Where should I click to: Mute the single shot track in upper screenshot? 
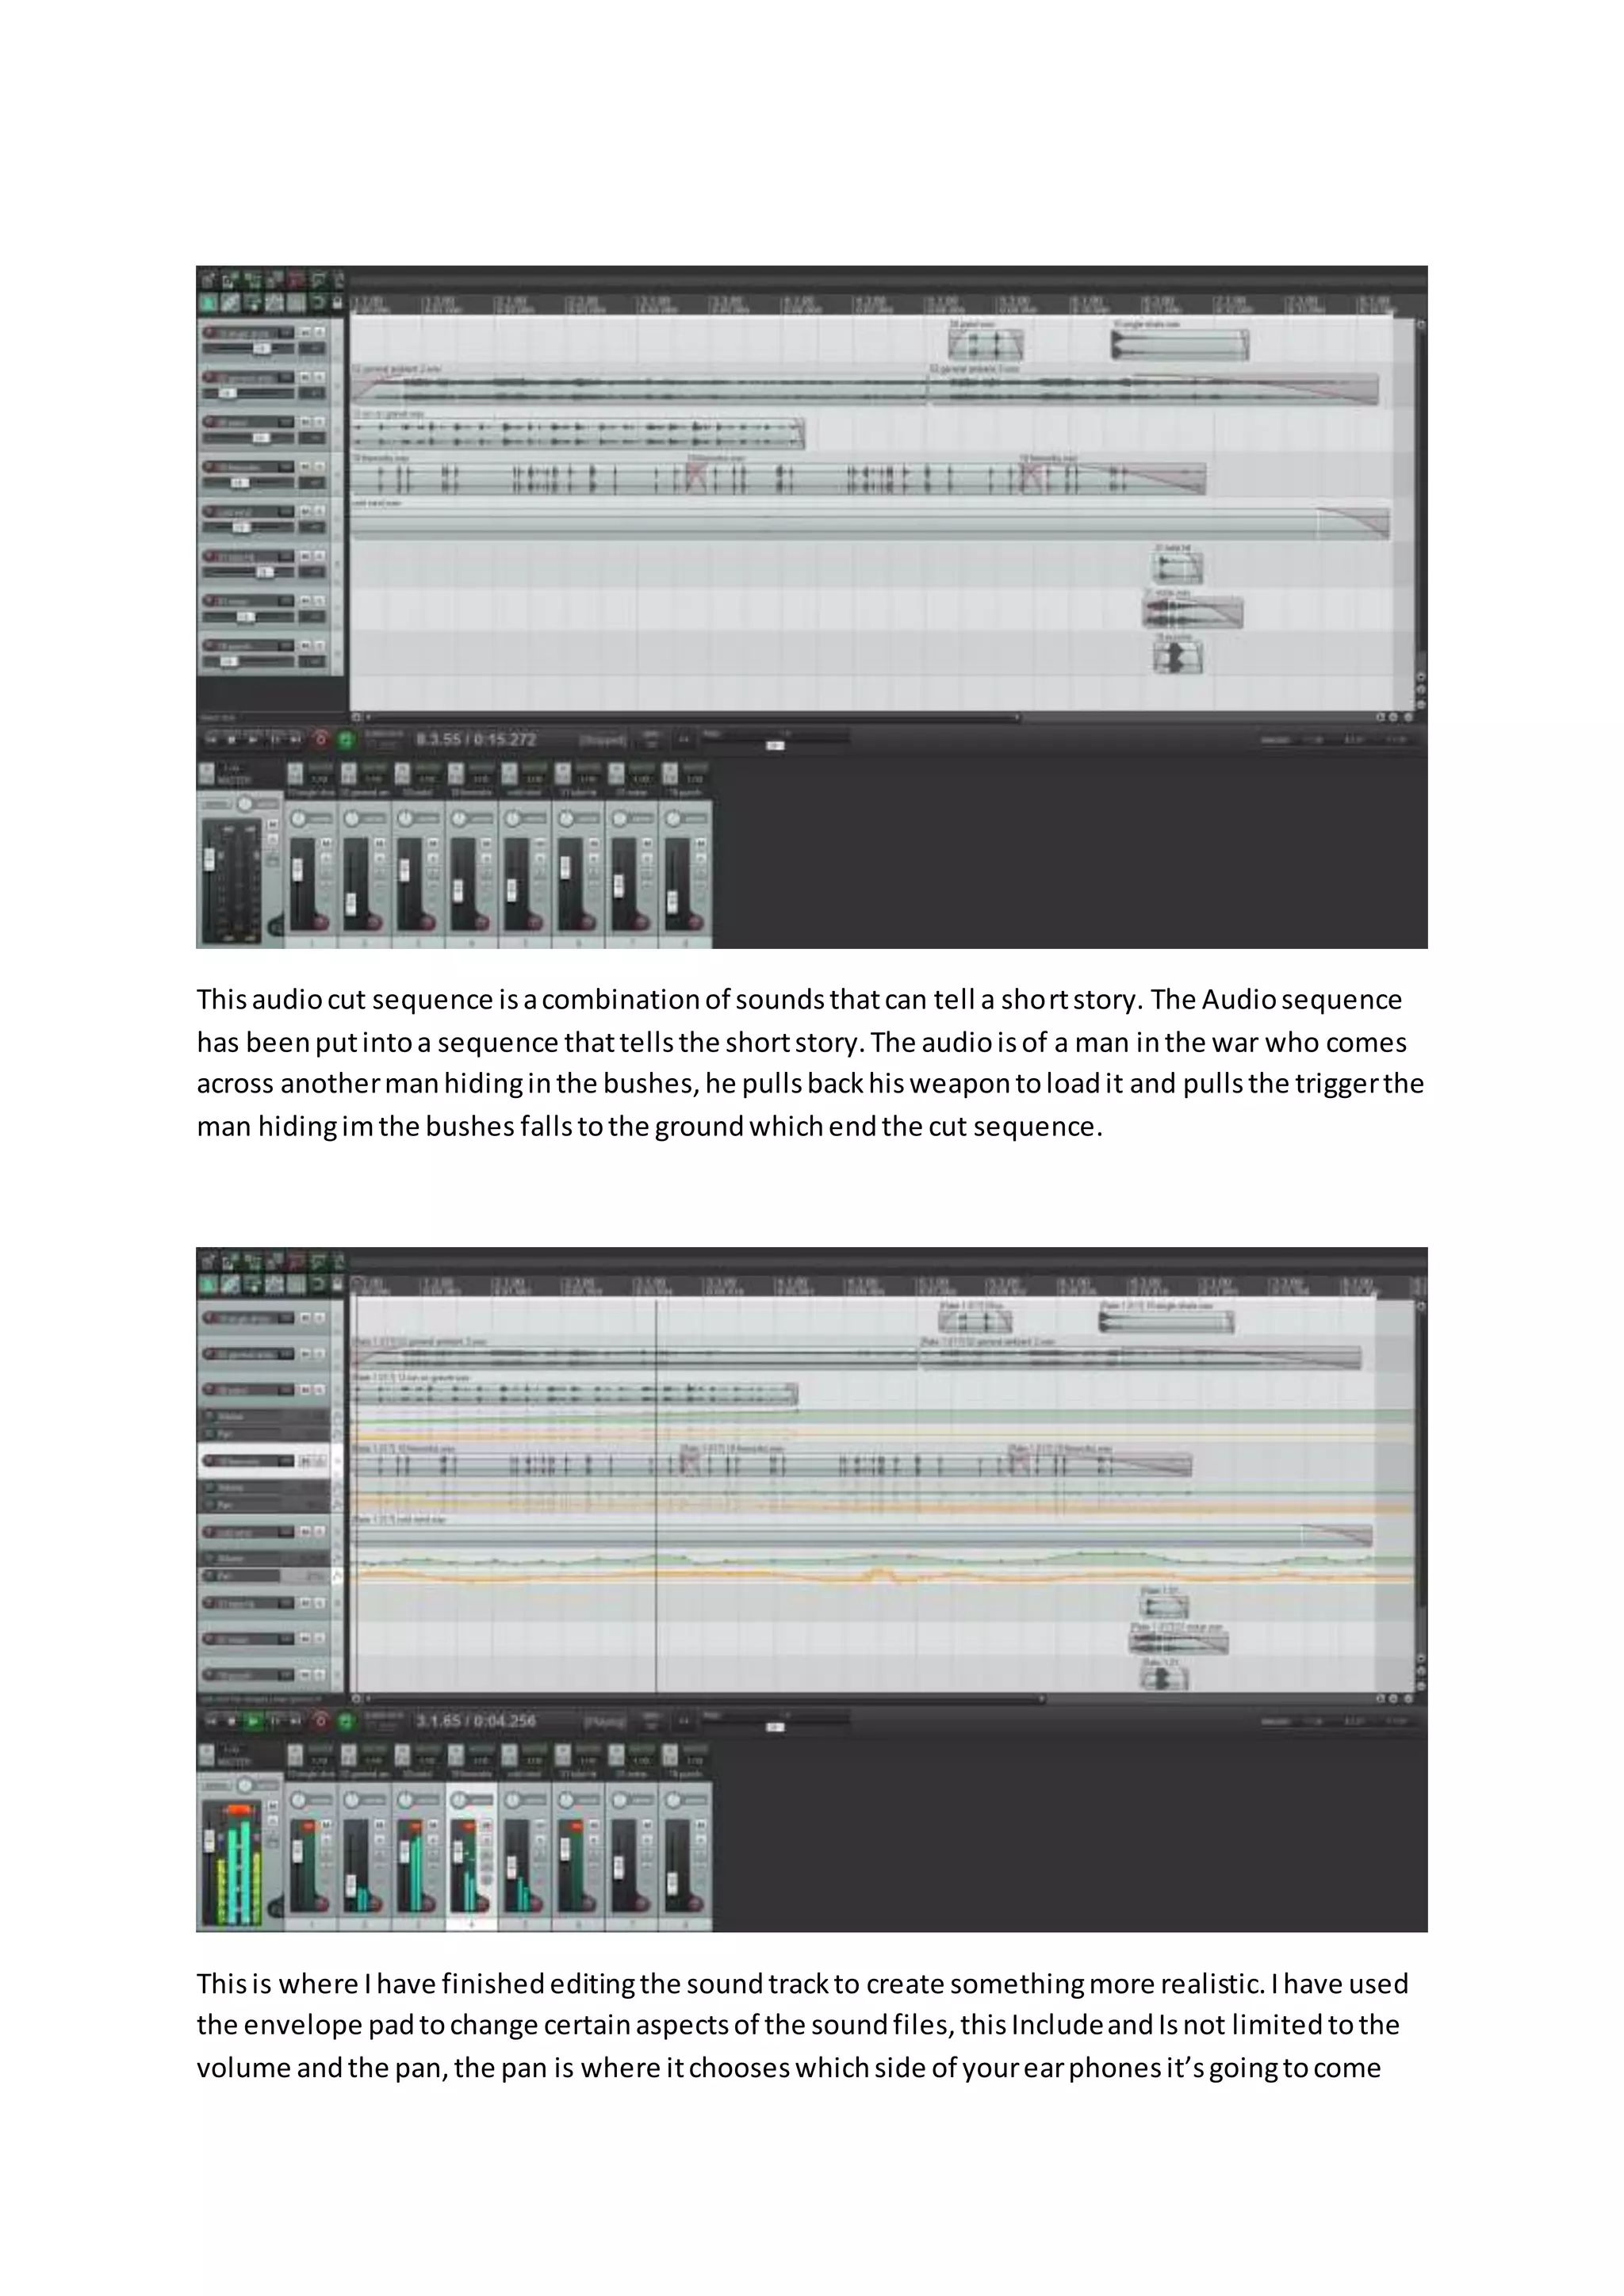306,333
